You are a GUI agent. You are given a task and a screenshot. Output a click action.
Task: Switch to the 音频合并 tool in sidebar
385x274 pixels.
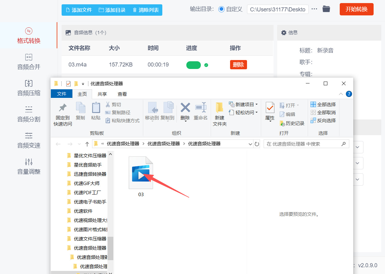(x=29, y=62)
